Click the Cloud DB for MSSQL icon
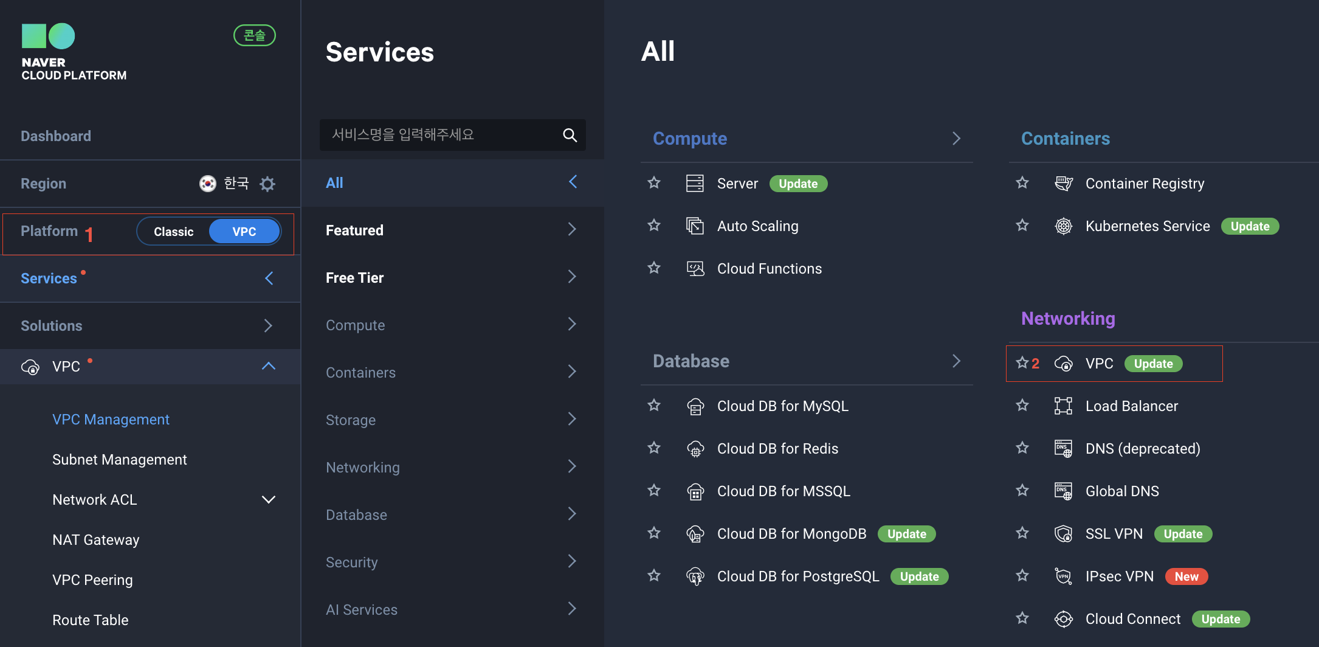The height and width of the screenshot is (647, 1319). (x=695, y=491)
